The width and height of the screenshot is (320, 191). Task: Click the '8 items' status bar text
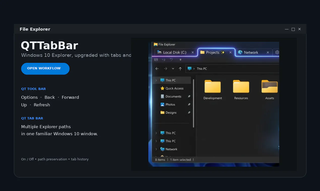coord(160,160)
